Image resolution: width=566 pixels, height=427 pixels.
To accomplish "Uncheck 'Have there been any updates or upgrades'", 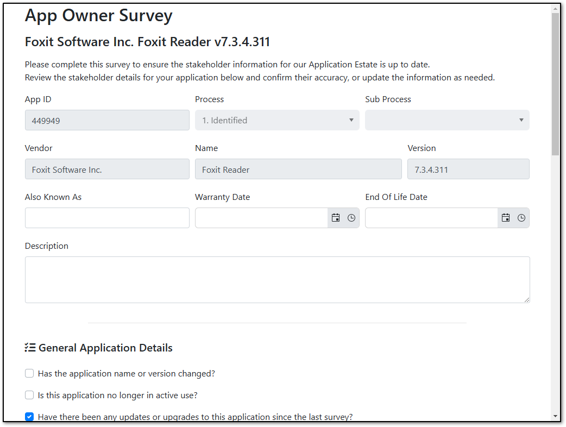I will click(29, 417).
